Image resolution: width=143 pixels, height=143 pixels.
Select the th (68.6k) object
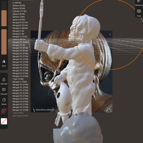(x=17, y=3)
